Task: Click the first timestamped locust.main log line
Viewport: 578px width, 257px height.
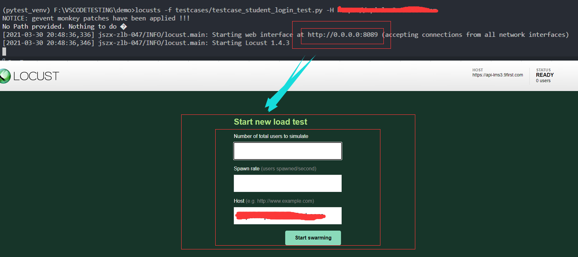Action: tap(126, 34)
